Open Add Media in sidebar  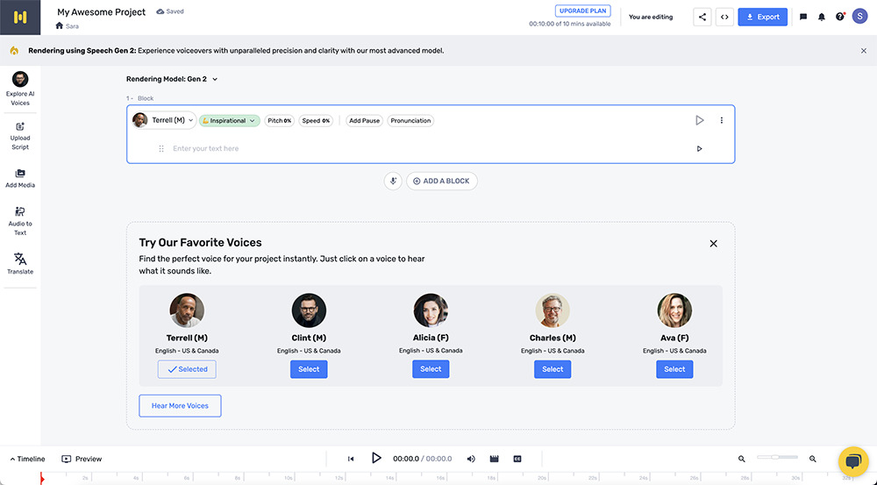coord(20,178)
